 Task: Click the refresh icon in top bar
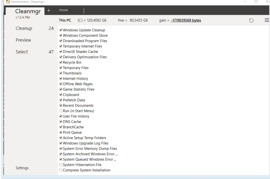point(251,21)
